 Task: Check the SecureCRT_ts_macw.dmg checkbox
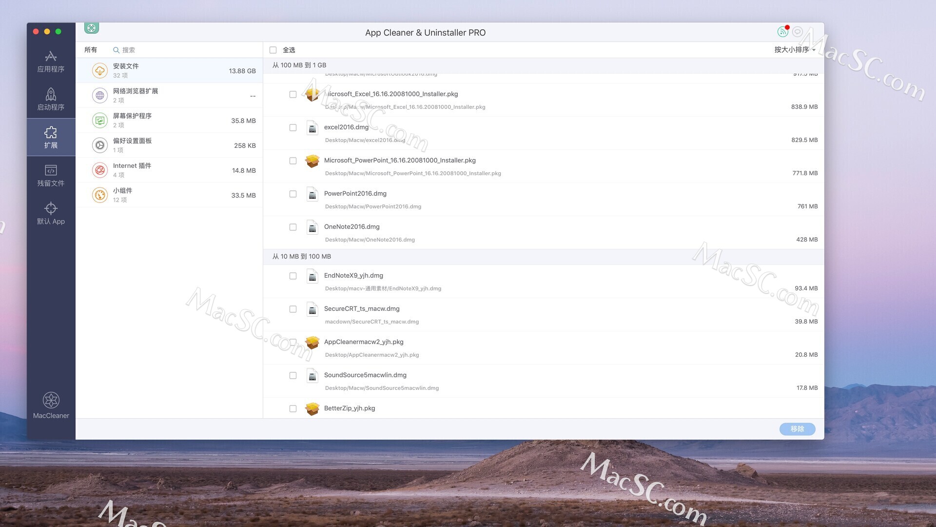(x=293, y=309)
